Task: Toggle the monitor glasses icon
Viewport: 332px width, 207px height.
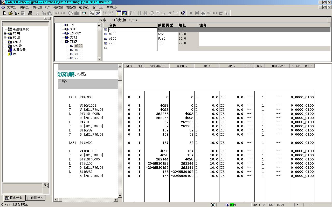Action: pyautogui.click(x=98, y=13)
